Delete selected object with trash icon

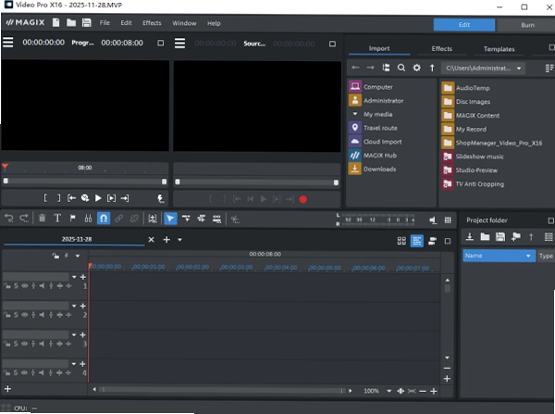[42, 219]
